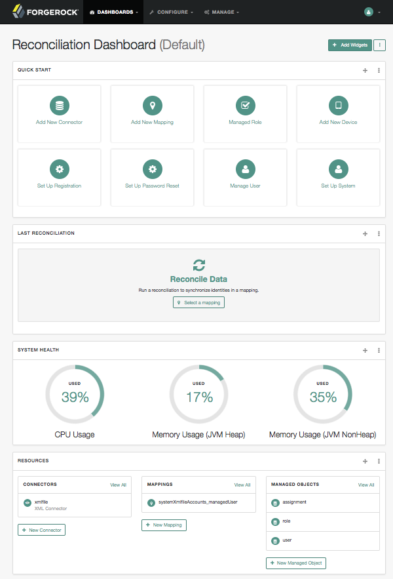
Task: Click the plus icon in System Health header
Action: click(365, 350)
